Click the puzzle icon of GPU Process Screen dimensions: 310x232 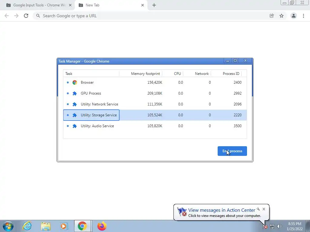click(x=74, y=93)
